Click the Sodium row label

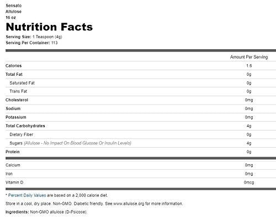pyautogui.click(x=13, y=108)
